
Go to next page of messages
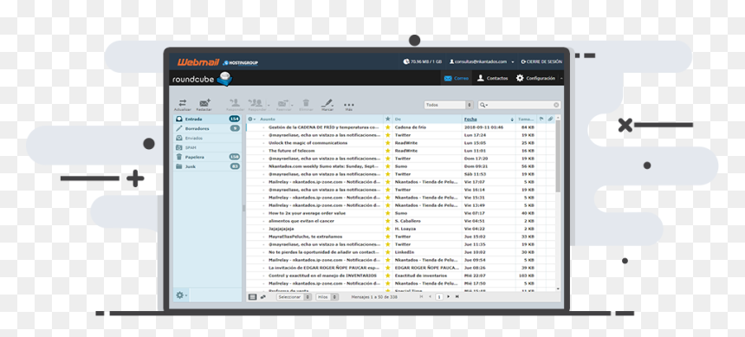pyautogui.click(x=448, y=296)
